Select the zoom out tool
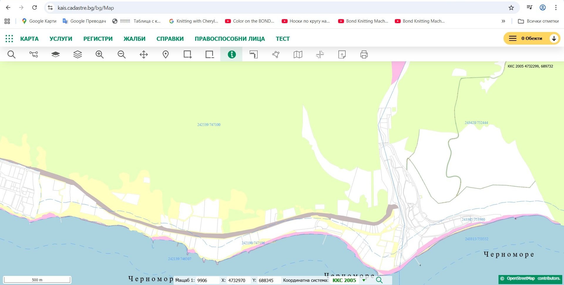564x285 pixels. (x=122, y=55)
